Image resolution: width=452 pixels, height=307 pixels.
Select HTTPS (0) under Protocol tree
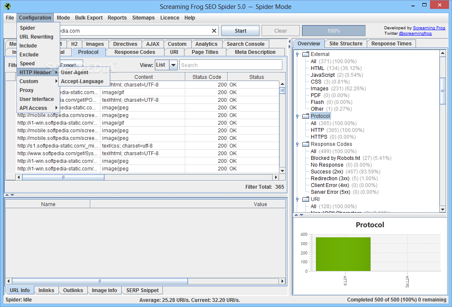coord(333,137)
